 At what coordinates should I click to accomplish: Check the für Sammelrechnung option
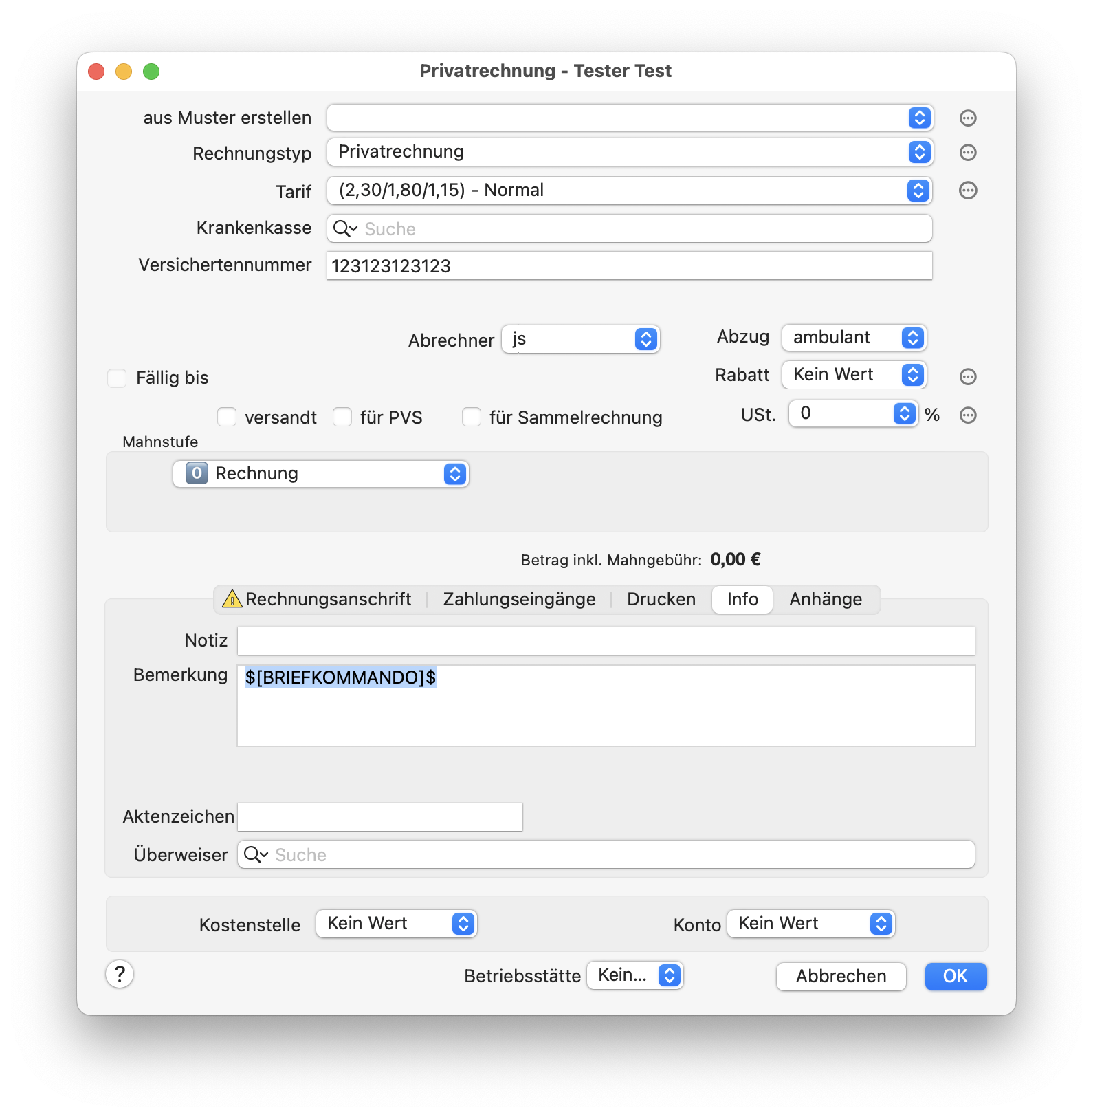(472, 417)
